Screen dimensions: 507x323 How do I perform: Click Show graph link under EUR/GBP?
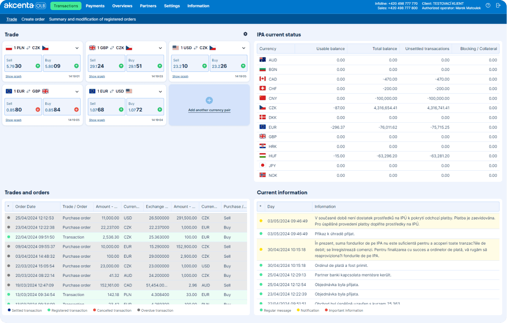tap(13, 120)
